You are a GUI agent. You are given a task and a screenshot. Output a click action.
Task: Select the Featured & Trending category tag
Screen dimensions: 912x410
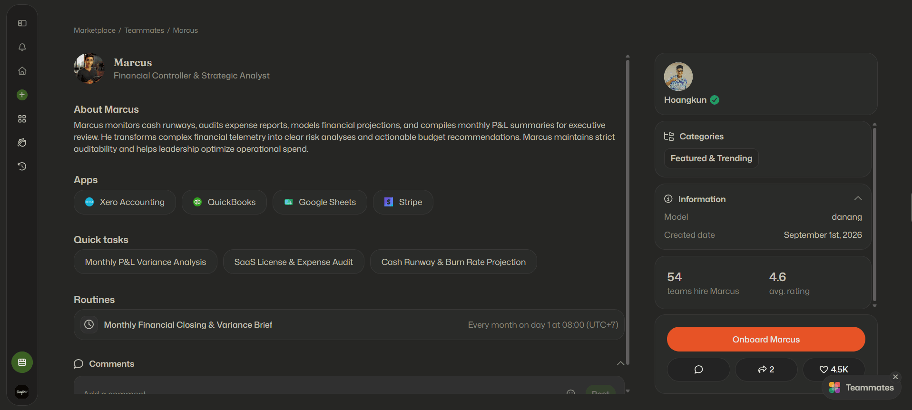click(711, 158)
